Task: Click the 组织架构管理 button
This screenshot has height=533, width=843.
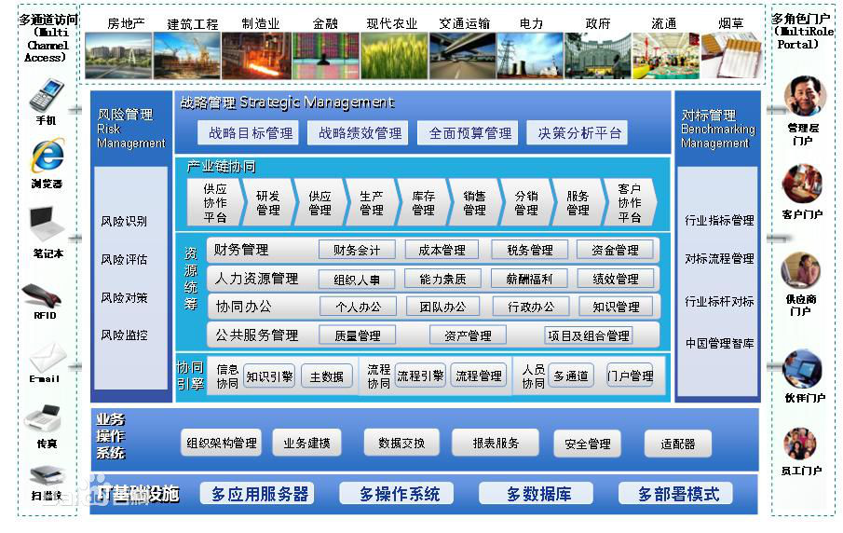Action: (x=221, y=443)
